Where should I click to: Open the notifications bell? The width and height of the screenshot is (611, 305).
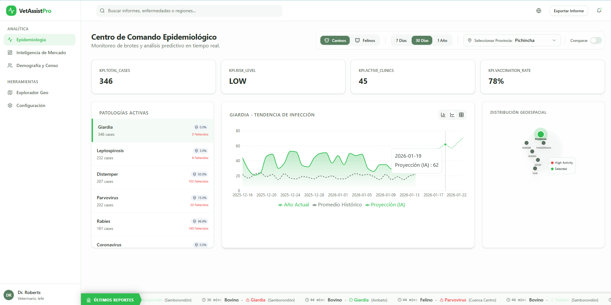(x=599, y=11)
